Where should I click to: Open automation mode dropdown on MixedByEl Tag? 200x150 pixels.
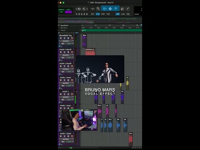click(x=70, y=44)
